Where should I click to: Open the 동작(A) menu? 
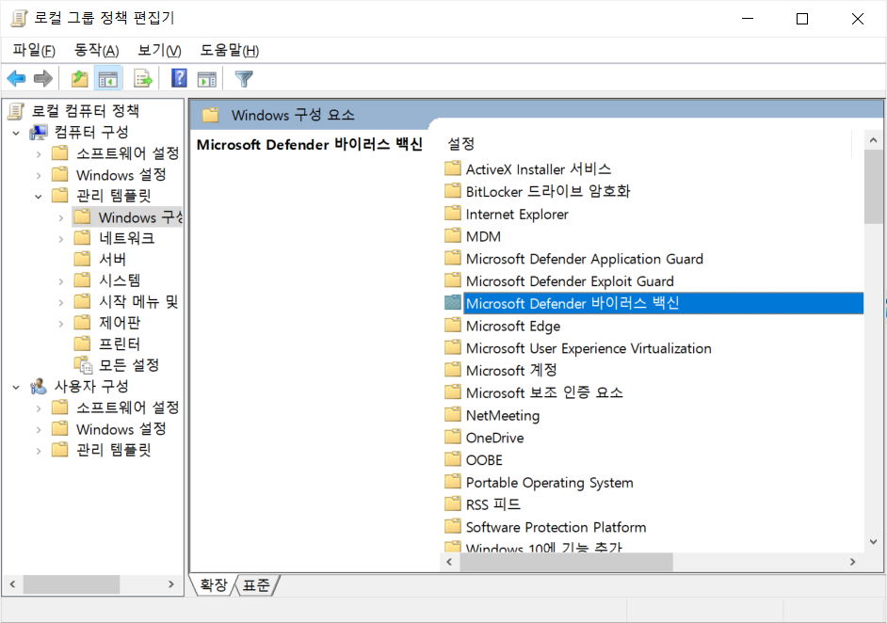tap(96, 50)
